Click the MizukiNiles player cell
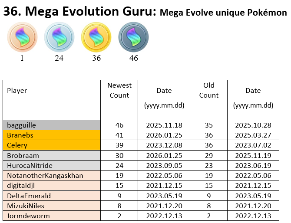Image resolution: width=291 pixels, height=223 pixels. [x=25, y=206]
